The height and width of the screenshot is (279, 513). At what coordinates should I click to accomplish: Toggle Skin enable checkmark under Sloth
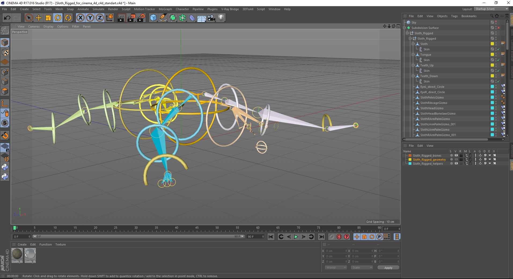[x=499, y=49]
